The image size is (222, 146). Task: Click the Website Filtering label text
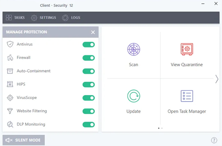click(x=32, y=111)
